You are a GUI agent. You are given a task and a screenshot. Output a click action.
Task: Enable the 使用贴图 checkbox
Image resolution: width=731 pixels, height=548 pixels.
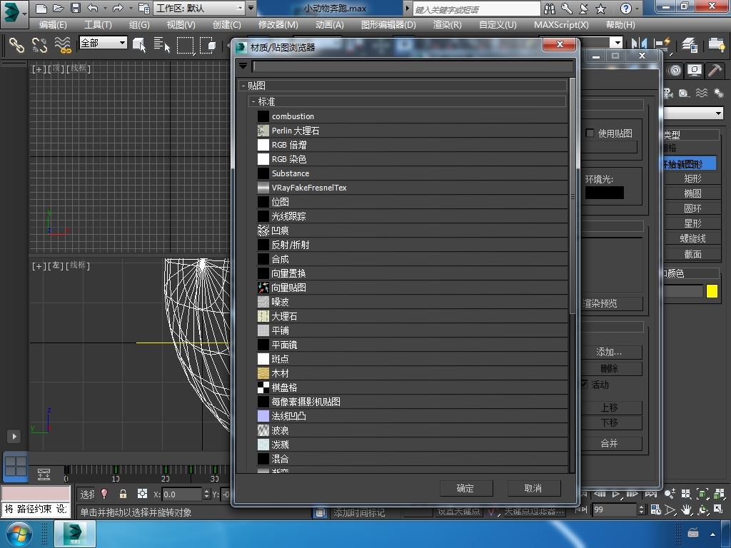click(x=590, y=133)
